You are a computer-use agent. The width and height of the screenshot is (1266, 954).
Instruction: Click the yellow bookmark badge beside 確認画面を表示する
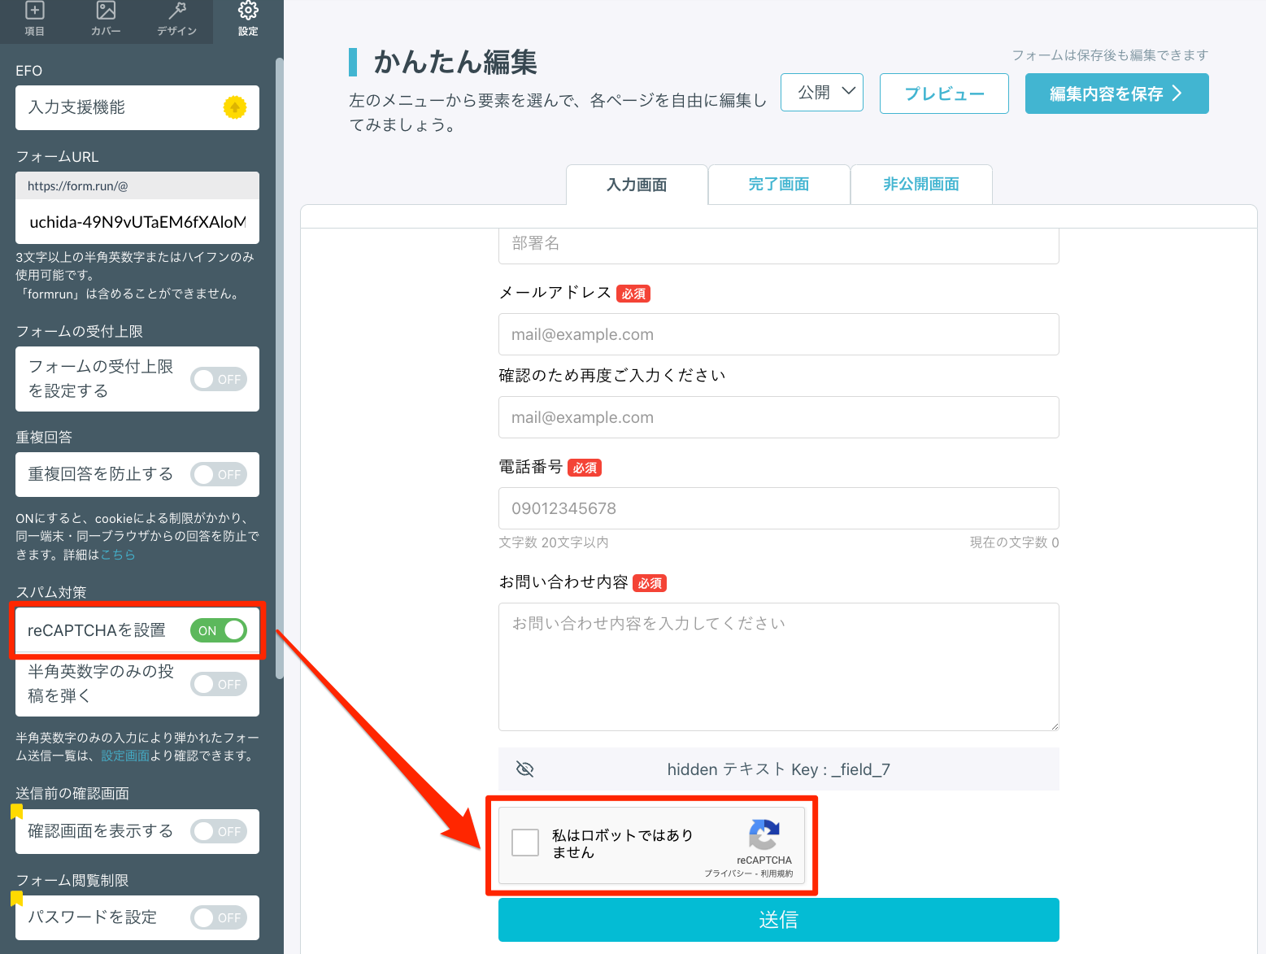click(x=16, y=811)
